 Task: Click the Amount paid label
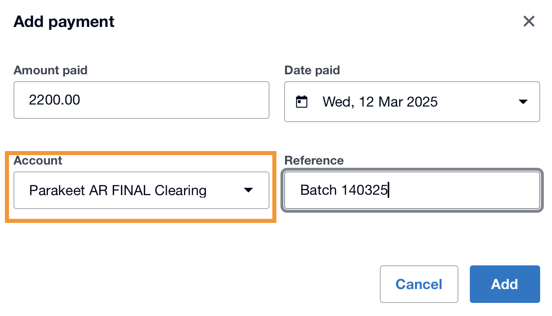[x=50, y=70]
